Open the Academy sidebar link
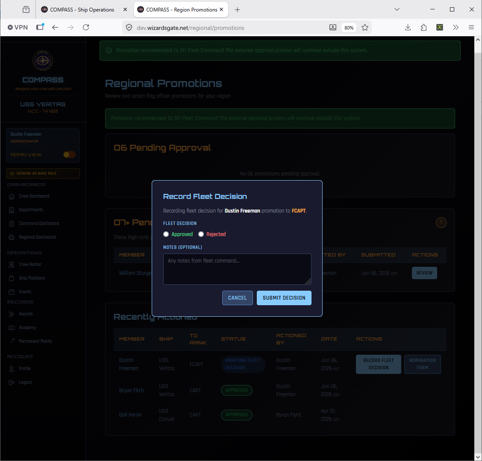Viewport: 482px width, 461px height. point(27,328)
